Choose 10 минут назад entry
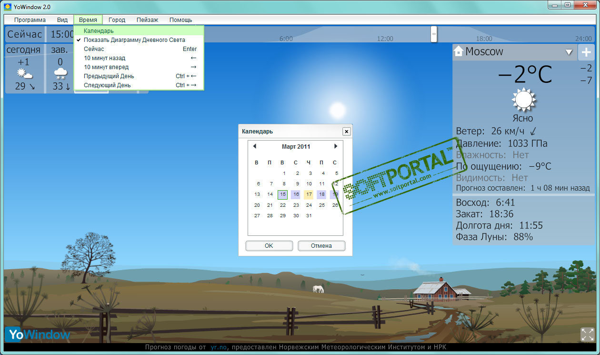The height and width of the screenshot is (355, 600). pyautogui.click(x=139, y=58)
